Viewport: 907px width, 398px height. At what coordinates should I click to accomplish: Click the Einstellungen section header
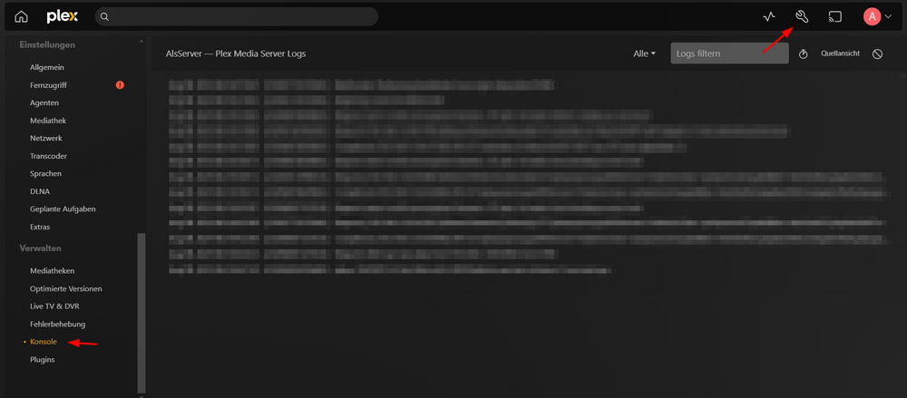[x=47, y=44]
